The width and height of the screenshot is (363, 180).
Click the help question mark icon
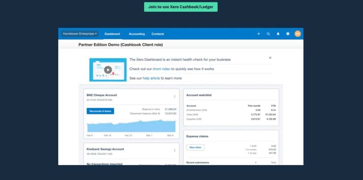288,34
